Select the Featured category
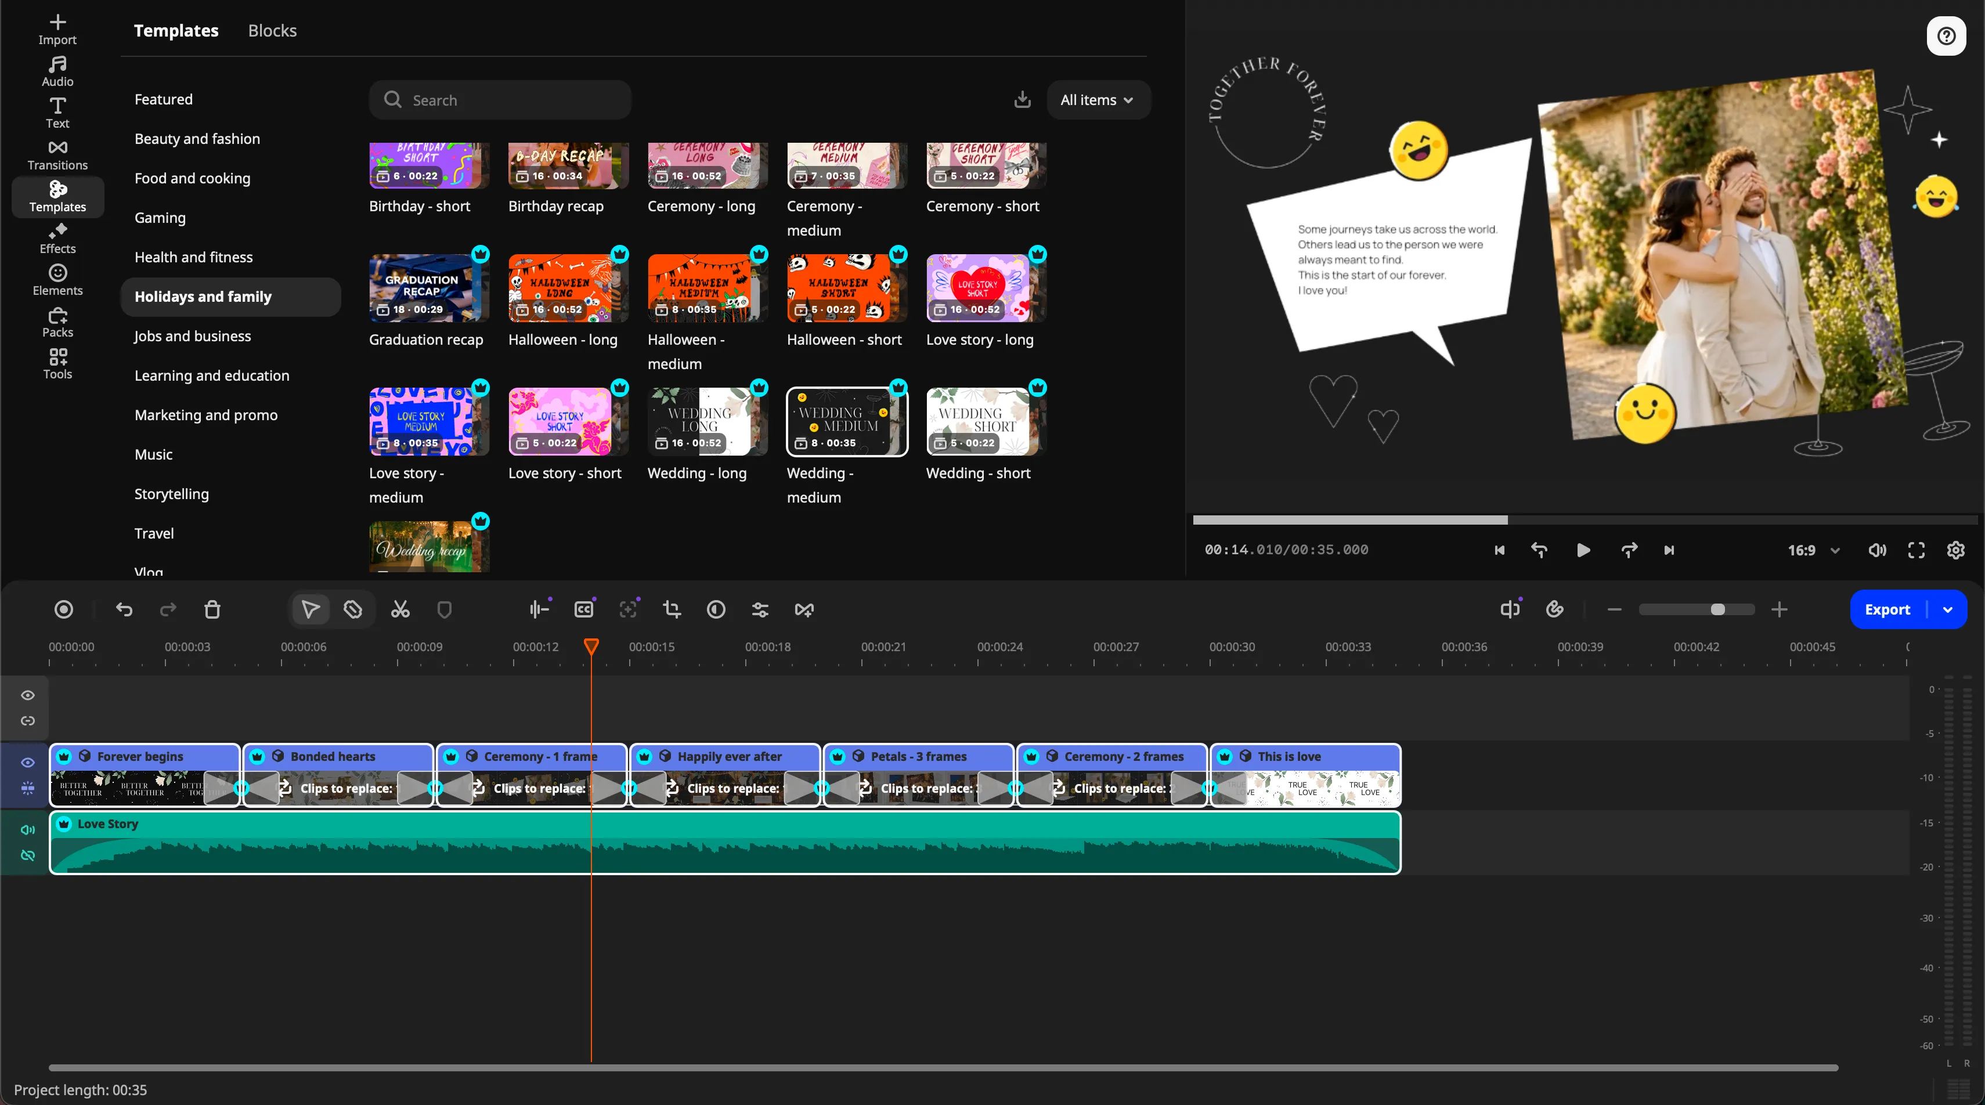This screenshot has height=1105, width=1985. pos(163,99)
